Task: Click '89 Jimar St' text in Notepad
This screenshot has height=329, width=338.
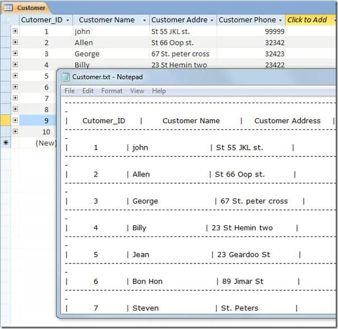Action: tap(243, 281)
